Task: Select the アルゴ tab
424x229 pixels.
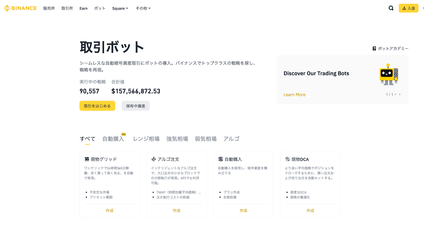Action: pos(231,139)
